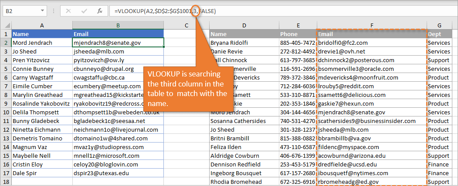Select column D header
458x186 pixels.
click(x=244, y=26)
